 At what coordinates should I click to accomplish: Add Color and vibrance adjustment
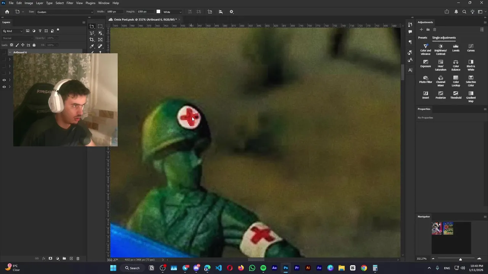(425, 49)
